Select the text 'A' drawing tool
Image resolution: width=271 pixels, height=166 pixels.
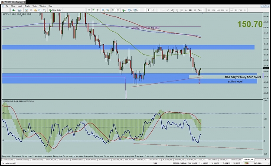186,10
